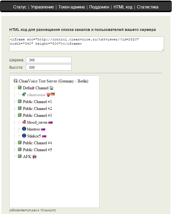Go to the Управление section
The width and height of the screenshot is (172, 214).
pyautogui.click(x=42, y=7)
